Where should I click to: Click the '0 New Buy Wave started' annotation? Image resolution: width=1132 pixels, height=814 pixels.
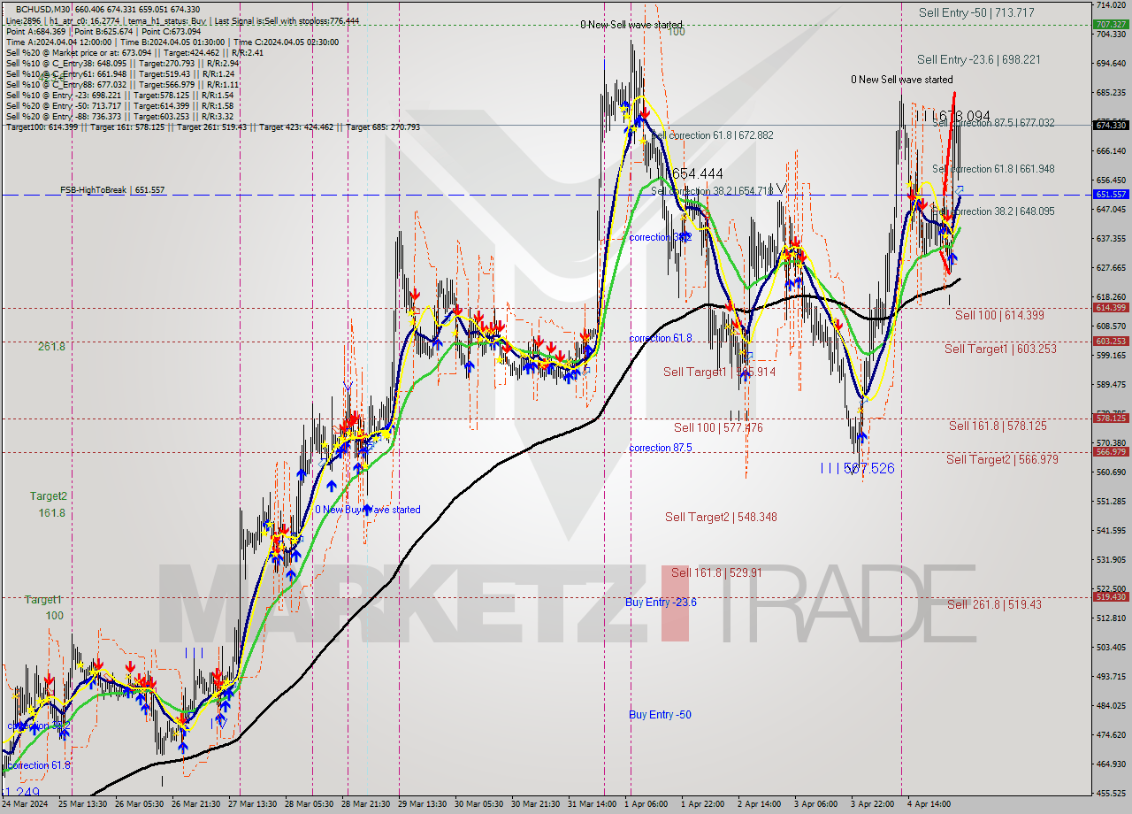pos(368,510)
